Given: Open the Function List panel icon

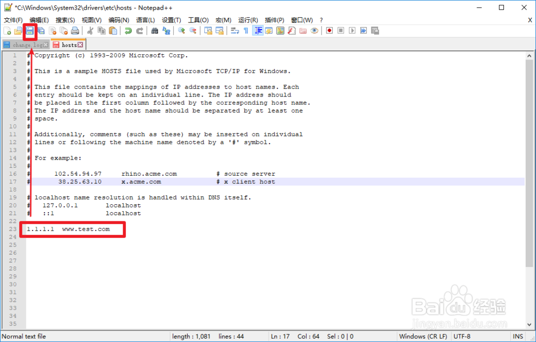Looking at the screenshot, I should 292,31.
